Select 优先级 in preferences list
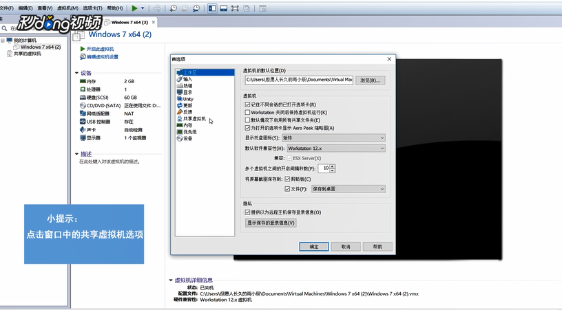 click(187, 132)
